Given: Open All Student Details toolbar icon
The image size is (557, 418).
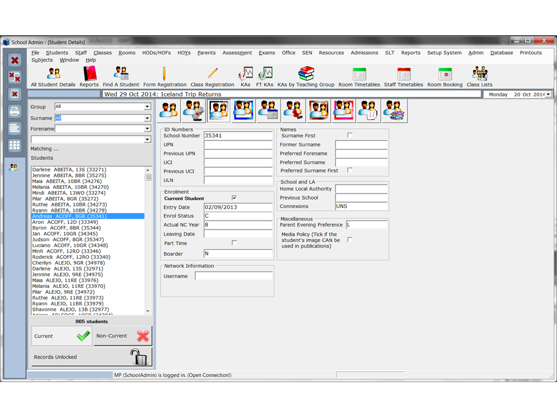Looking at the screenshot, I should point(53,77).
